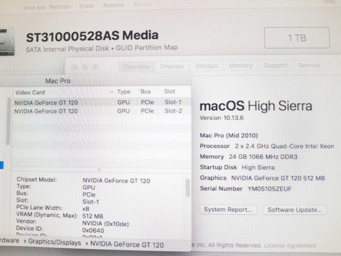Image resolution: width=341 pixels, height=256 pixels.
Task: Click Graphics/Displays in the path bar
Action: 55,242
